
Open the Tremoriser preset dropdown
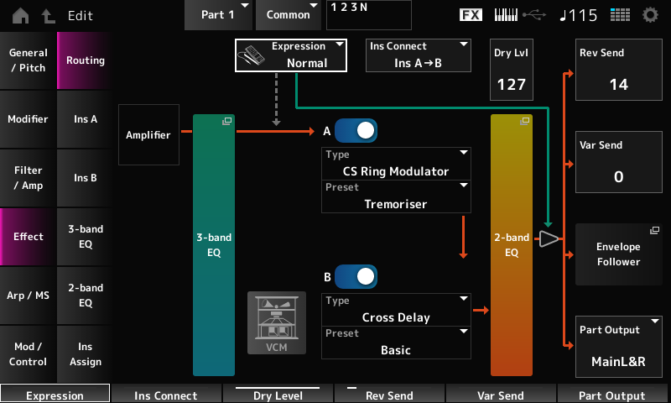pos(395,196)
